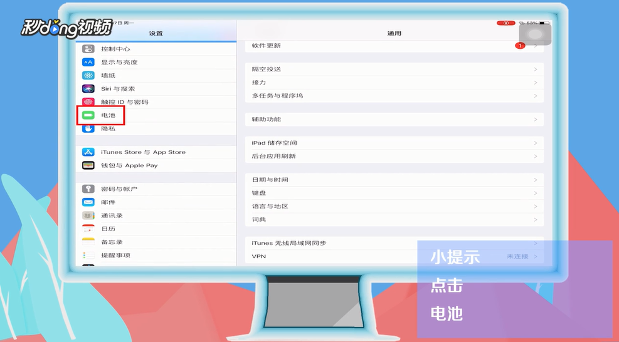Open 辅助功能 settings
Screen dimensions: 619x342
(394, 119)
